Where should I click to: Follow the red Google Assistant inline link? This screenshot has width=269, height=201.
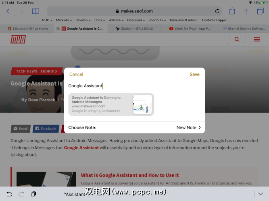point(81,148)
